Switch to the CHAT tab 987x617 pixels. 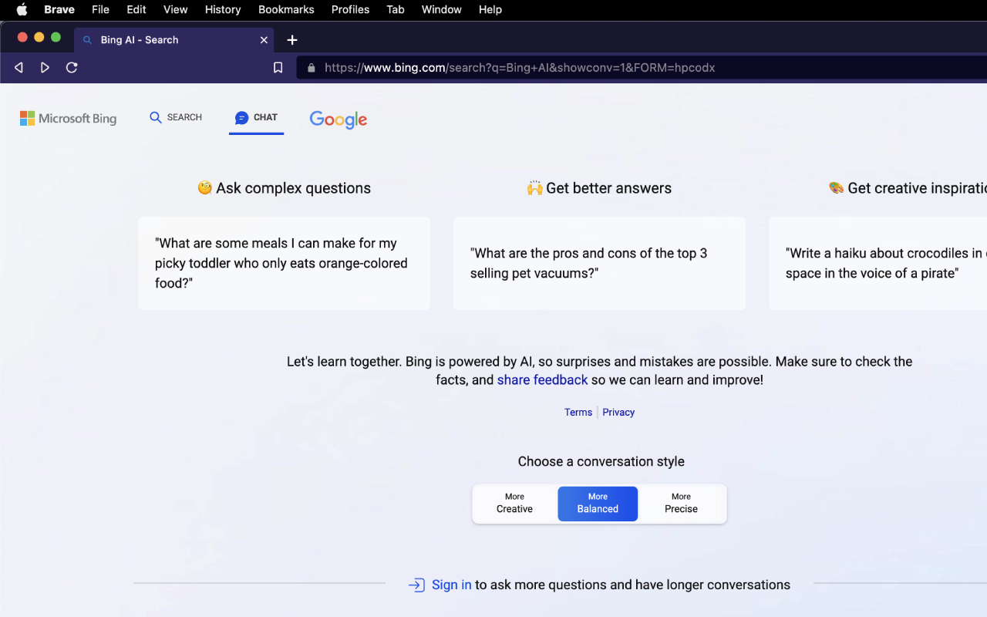tap(256, 118)
